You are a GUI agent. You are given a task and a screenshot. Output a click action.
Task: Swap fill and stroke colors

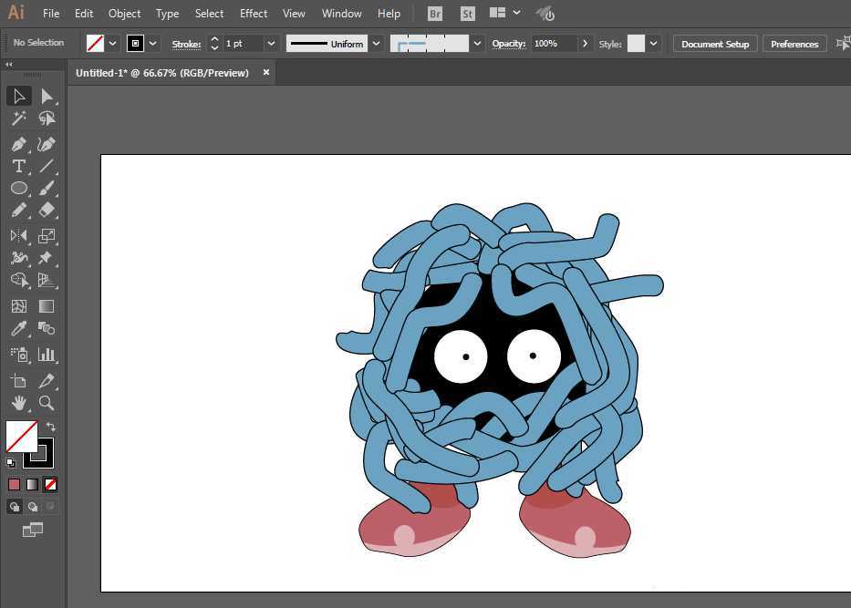click(51, 427)
